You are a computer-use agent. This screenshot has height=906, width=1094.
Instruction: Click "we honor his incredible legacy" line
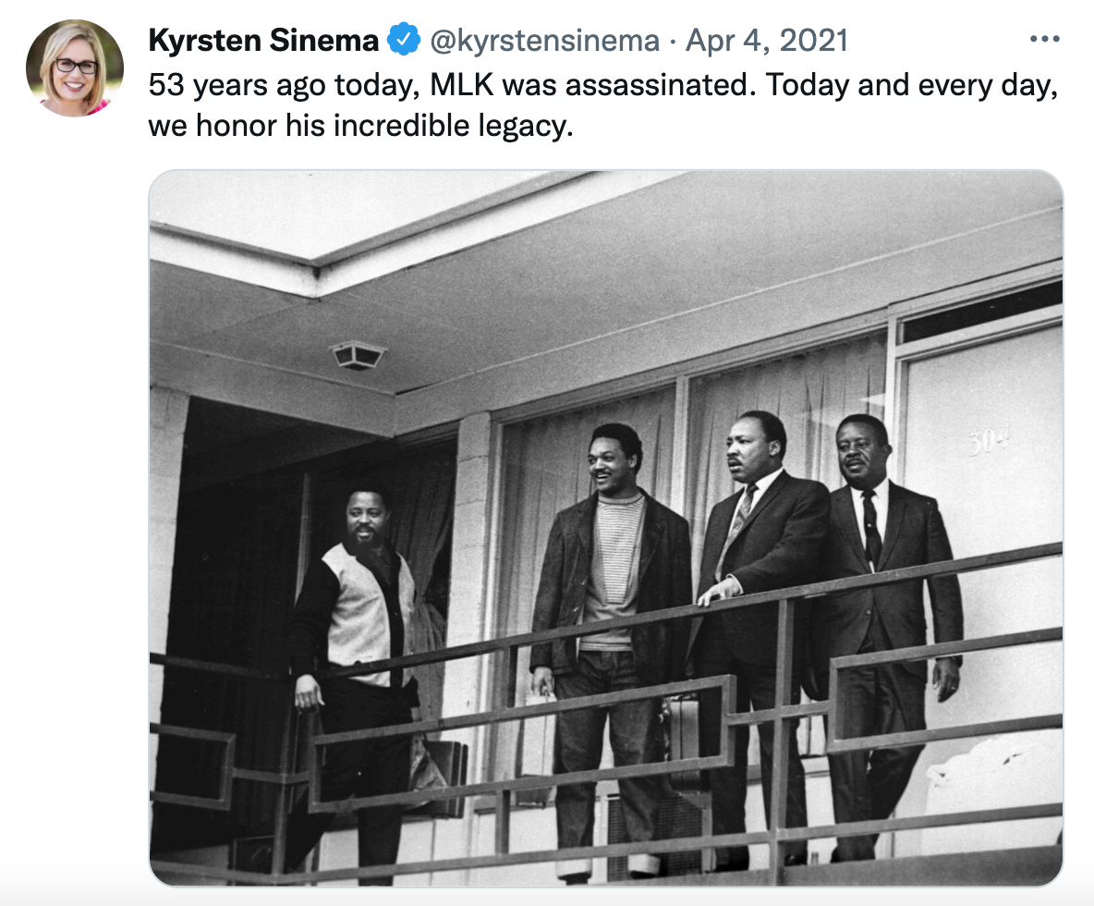(360, 127)
